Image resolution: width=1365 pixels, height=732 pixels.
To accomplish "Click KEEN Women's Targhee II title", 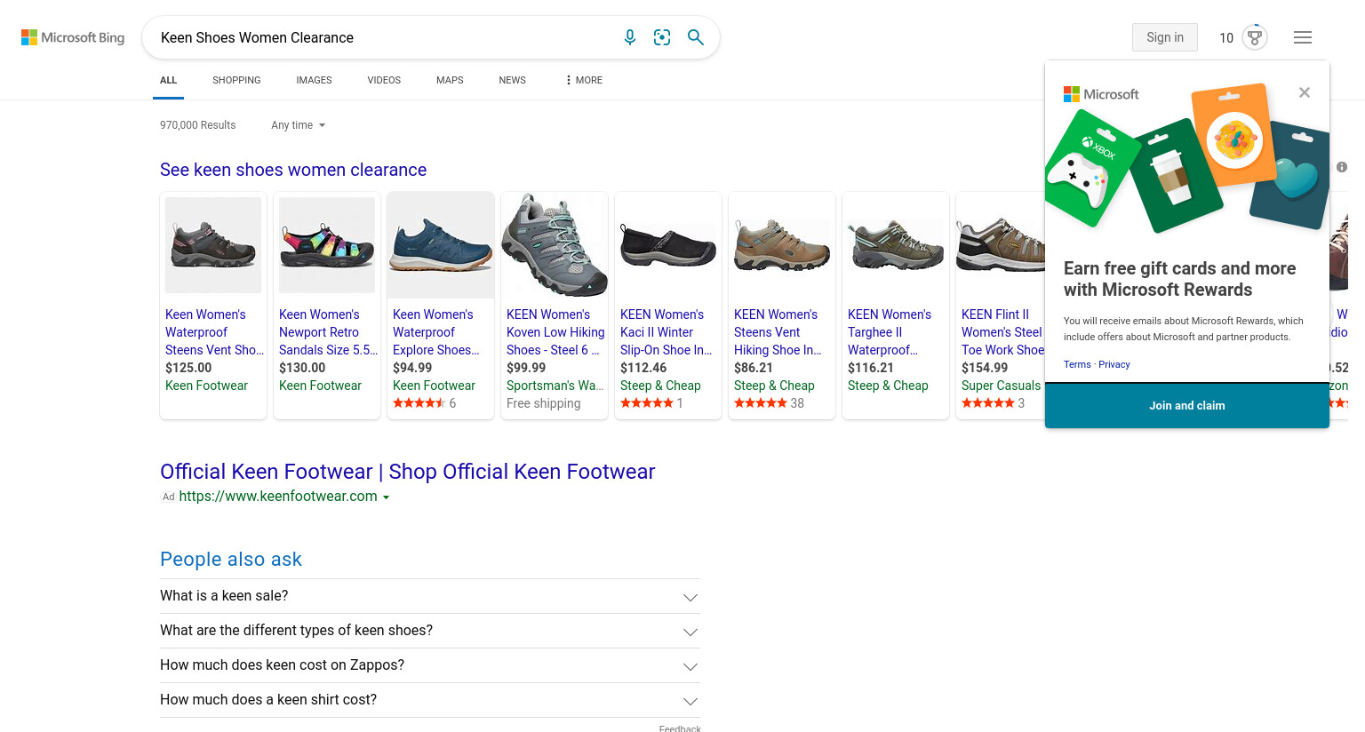I will [890, 332].
